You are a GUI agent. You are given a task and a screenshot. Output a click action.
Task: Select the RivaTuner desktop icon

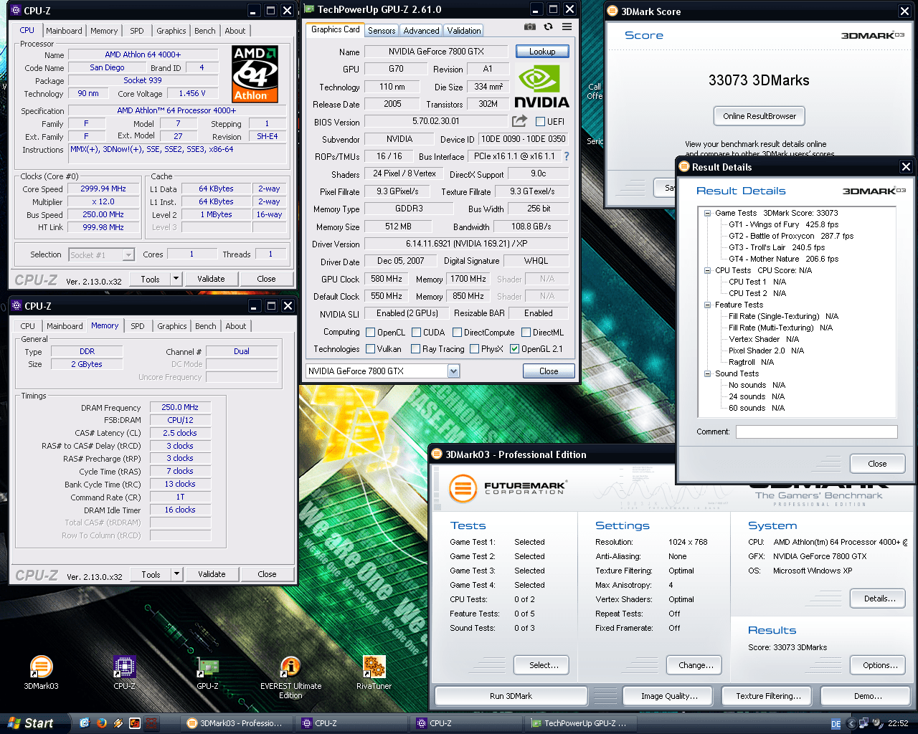(x=374, y=673)
